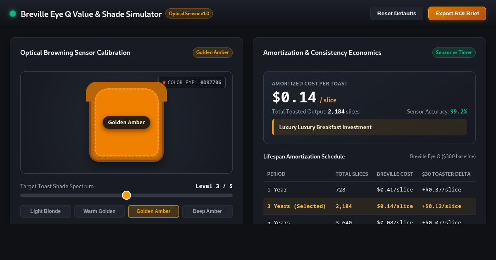This screenshot has width=496, height=260.
Task: Click the $30 TOASTER DELTA column header
Action: coord(446,174)
